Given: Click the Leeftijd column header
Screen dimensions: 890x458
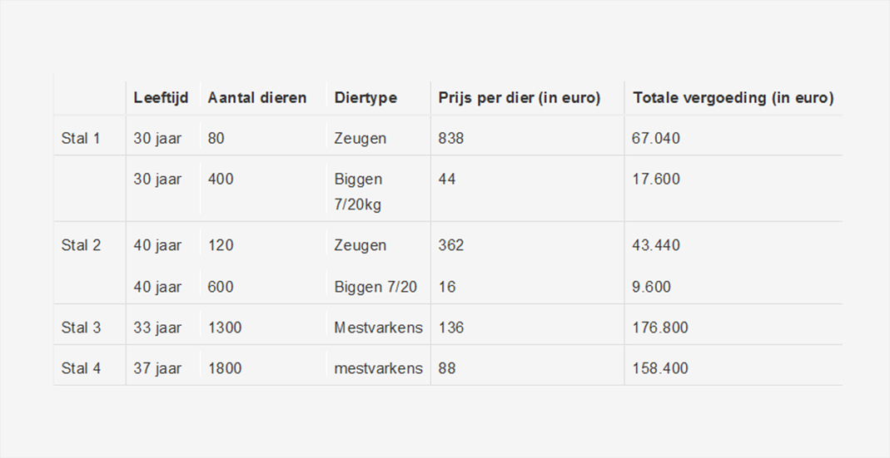Looking at the screenshot, I should pyautogui.click(x=161, y=98).
